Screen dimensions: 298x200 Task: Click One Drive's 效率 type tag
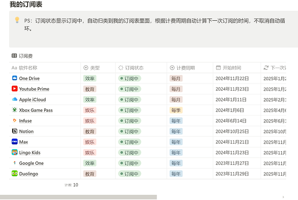coord(90,78)
